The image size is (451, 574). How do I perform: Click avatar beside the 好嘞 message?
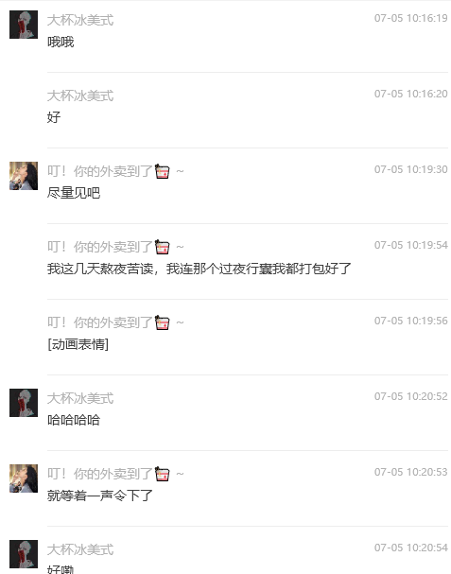point(24,554)
